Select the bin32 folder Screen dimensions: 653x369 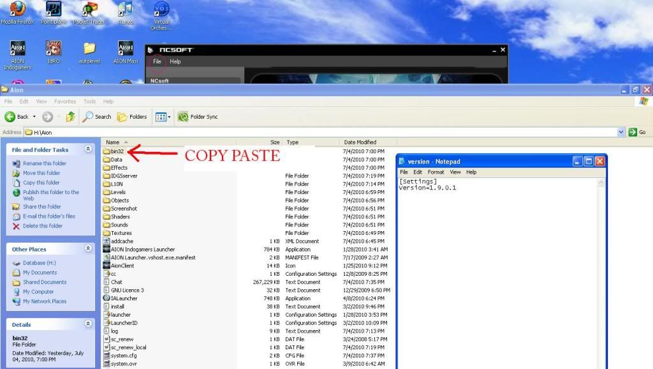[114, 151]
